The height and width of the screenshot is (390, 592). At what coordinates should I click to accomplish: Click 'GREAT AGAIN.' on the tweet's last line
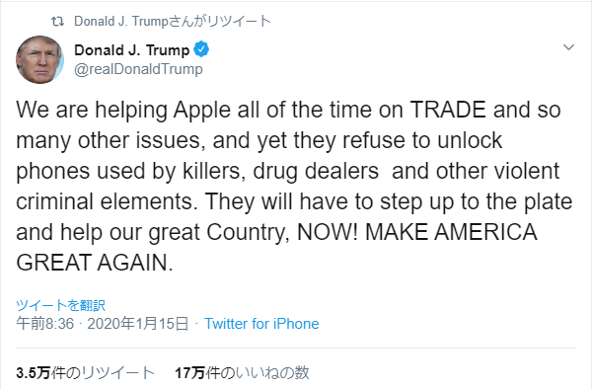click(x=95, y=263)
